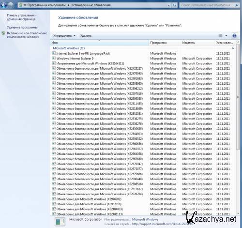Click the update thumbnail in details pane
Screen dimensions: 242x228
[60, 222]
